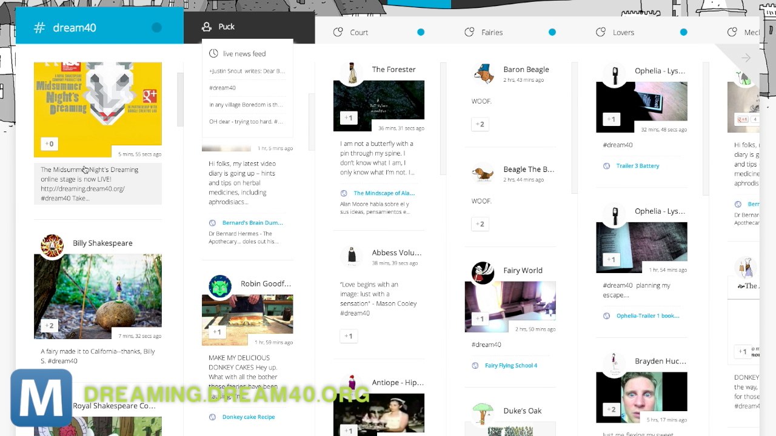
Task: Open the Trailer 3 Battery link
Action: pos(638,166)
